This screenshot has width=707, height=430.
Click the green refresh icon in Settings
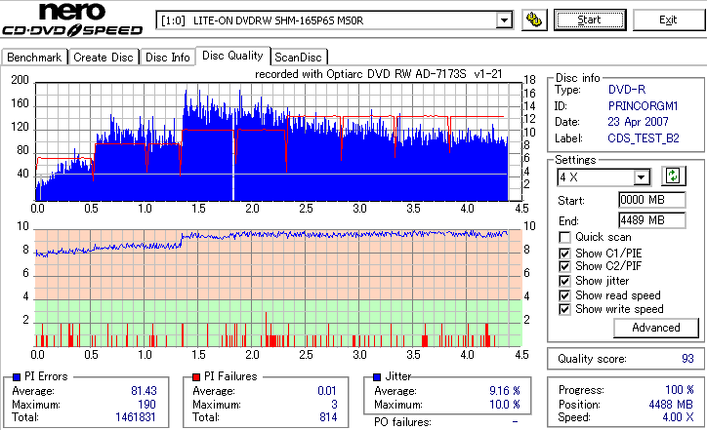pos(673,176)
